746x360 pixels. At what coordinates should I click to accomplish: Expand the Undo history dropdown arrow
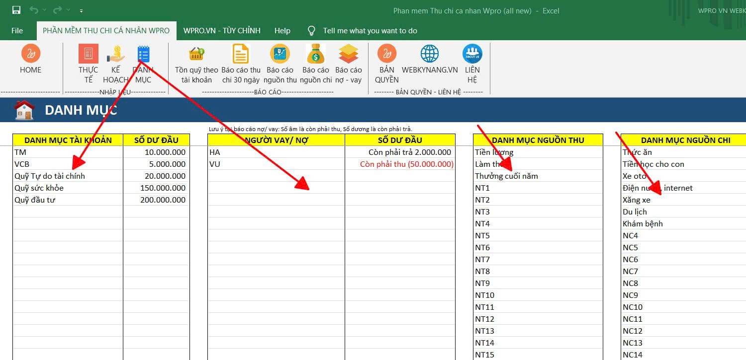(x=44, y=10)
